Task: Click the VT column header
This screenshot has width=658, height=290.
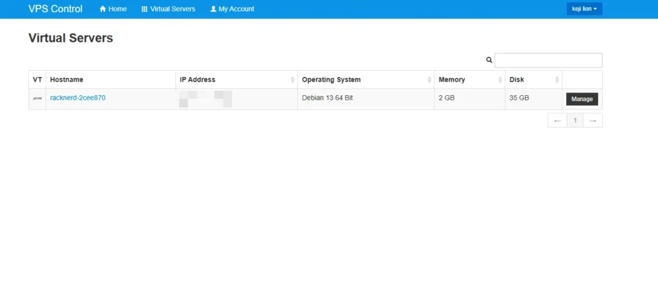Action: 37,80
